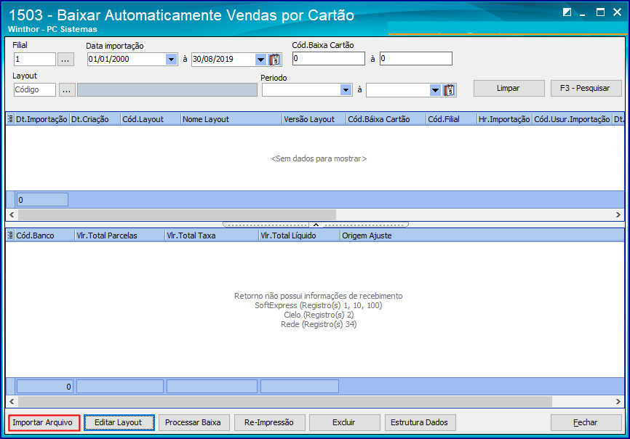Click the window restore-down icon in title bar

tap(567, 12)
